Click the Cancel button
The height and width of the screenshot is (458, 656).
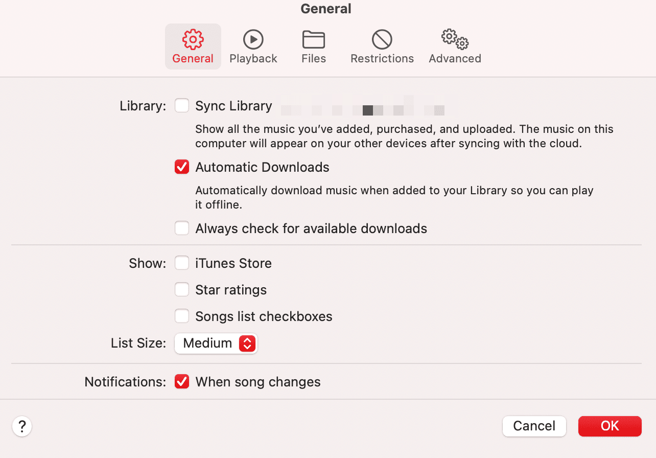534,426
